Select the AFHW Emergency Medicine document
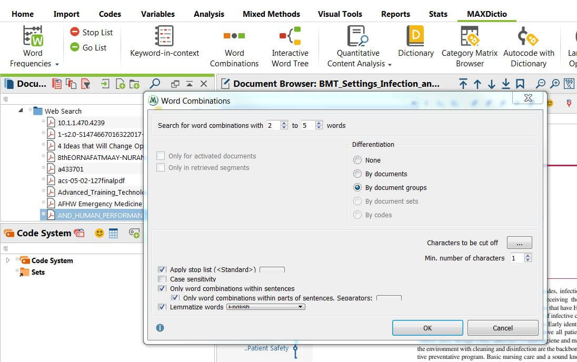The image size is (577, 362). tap(100, 204)
